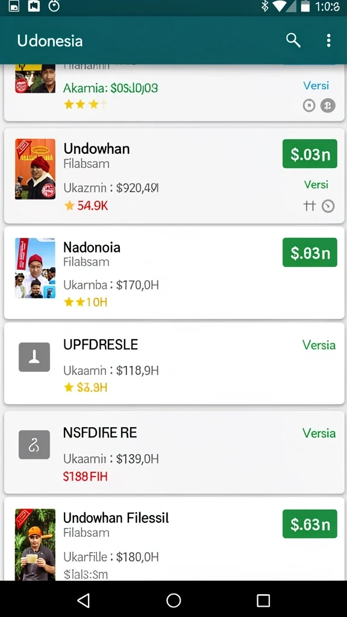Screen dimensions: 347x617
Task: Open the three-dot overflow menu
Action: 328,40
